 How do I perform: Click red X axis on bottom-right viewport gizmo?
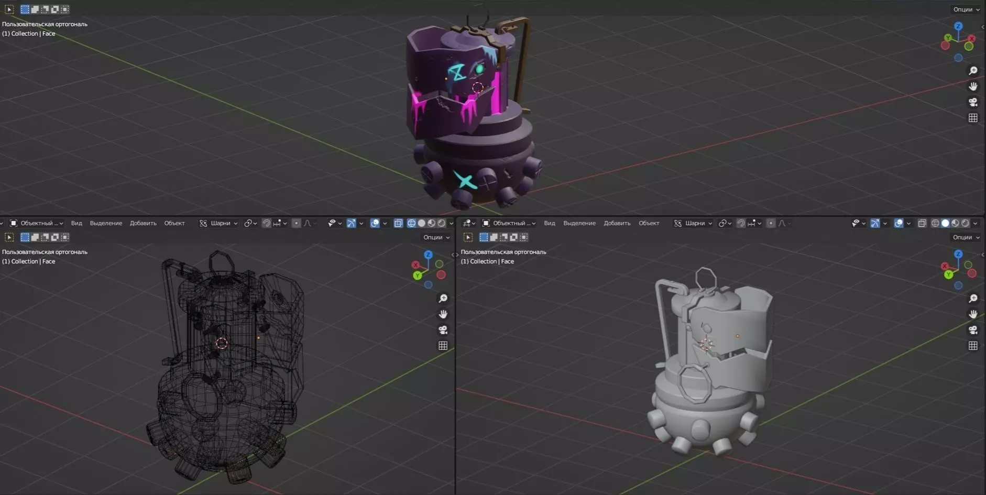(x=945, y=267)
